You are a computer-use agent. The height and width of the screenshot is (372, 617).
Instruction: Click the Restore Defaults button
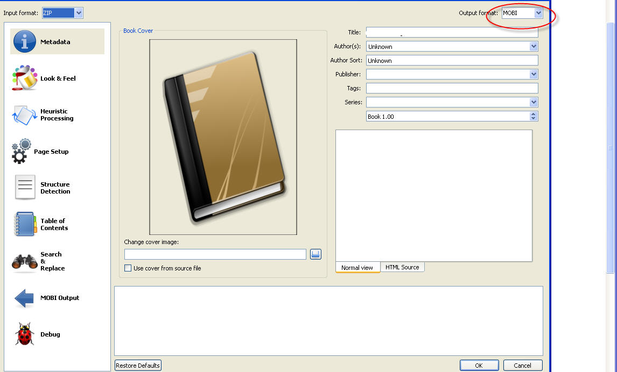(138, 366)
